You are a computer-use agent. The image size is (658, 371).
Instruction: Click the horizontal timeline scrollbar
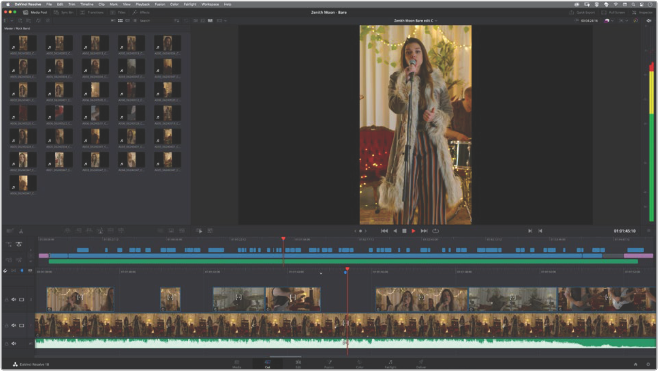[285, 356]
